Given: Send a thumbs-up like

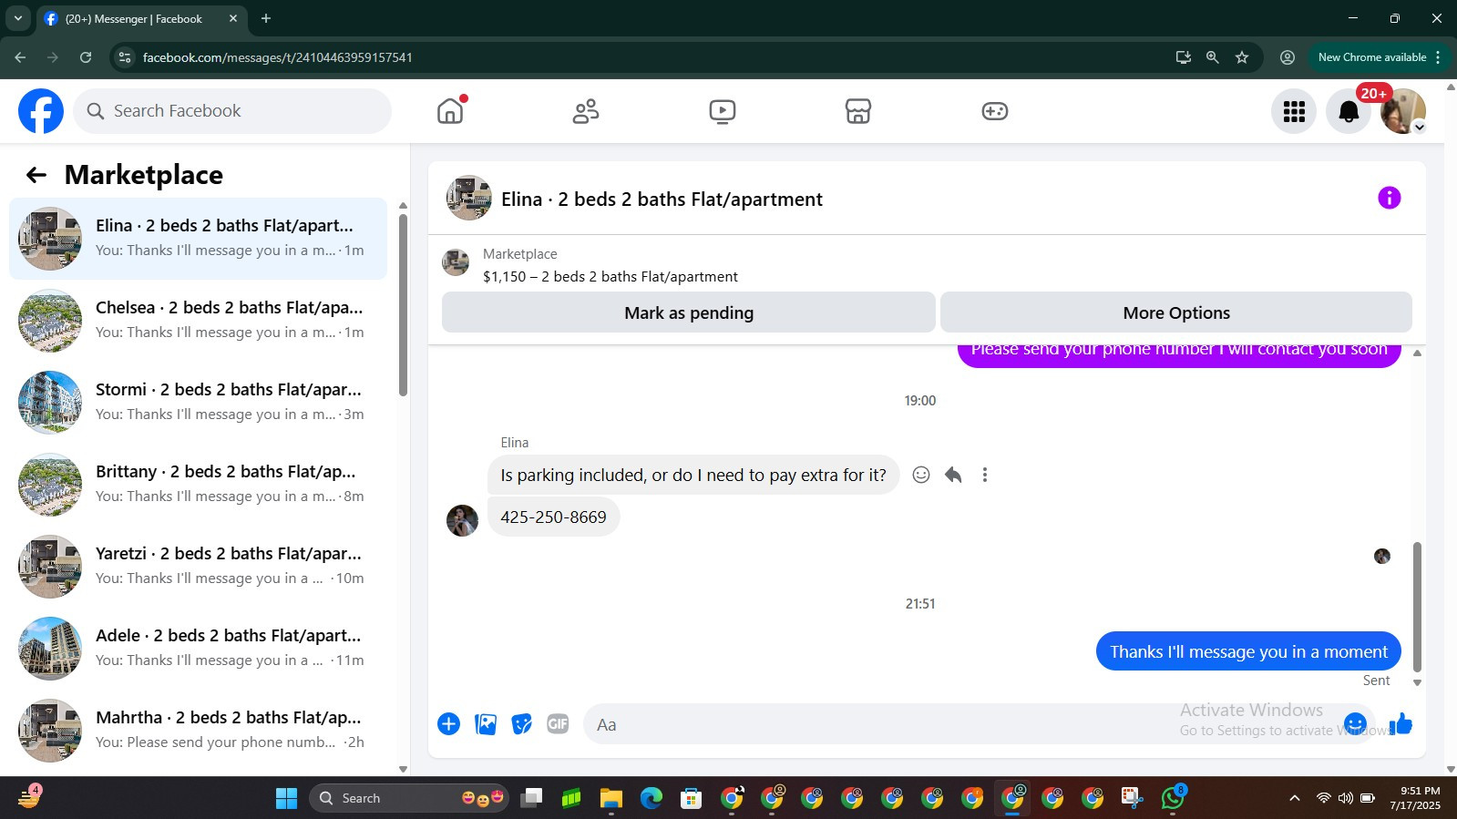Looking at the screenshot, I should point(1401,724).
